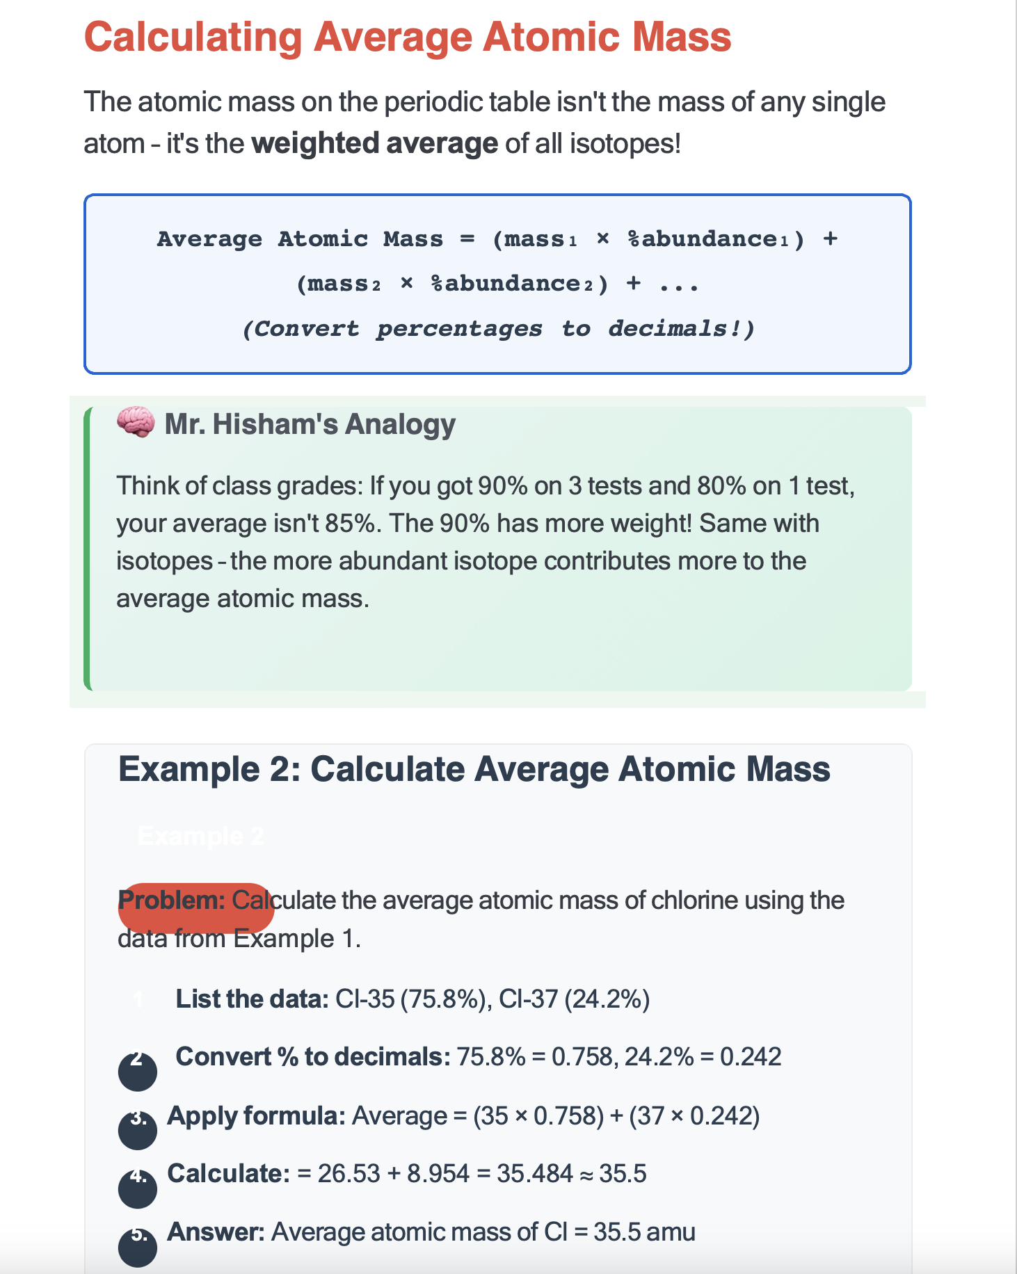
Task: Click the "Answer:" step label
Action: (216, 1232)
